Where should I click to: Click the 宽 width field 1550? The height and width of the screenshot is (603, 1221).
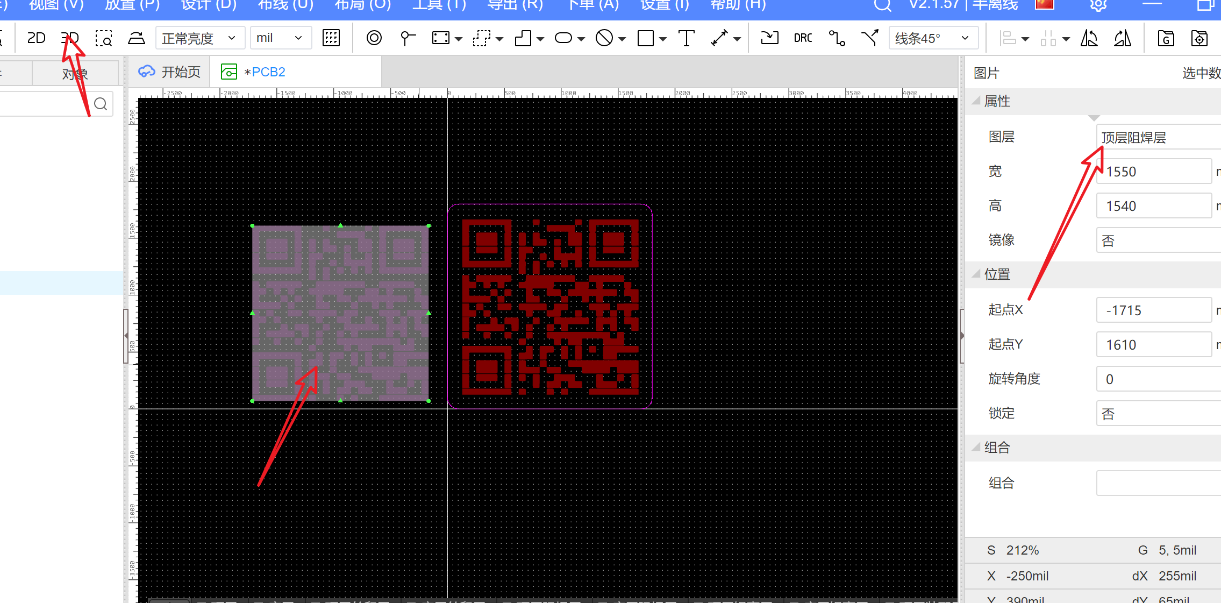coord(1154,172)
